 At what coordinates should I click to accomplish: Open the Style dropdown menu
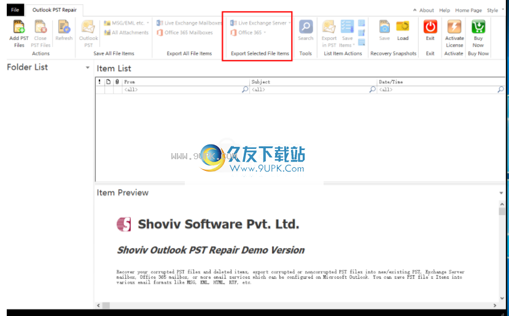[495, 10]
